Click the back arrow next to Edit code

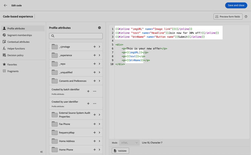(5, 5)
